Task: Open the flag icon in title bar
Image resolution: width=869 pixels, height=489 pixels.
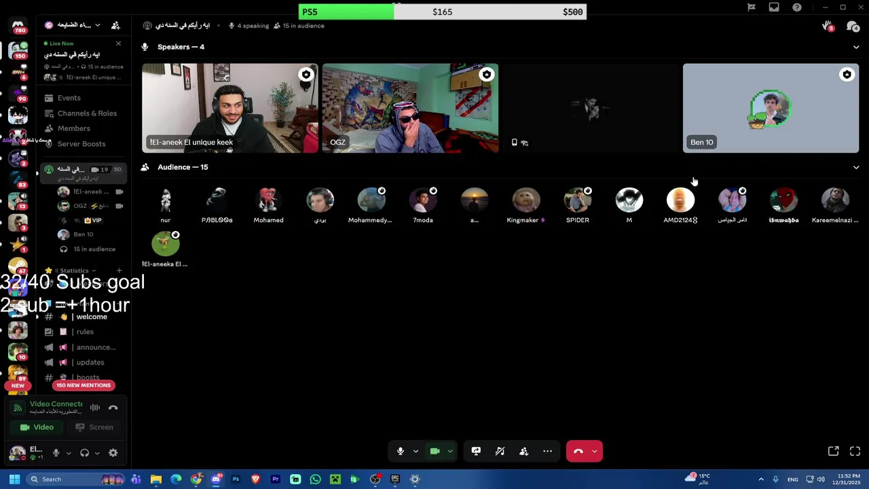Action: 752,7
